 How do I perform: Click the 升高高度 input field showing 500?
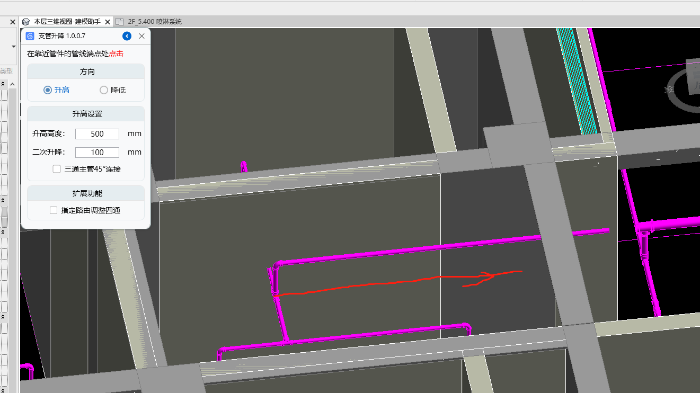(x=97, y=134)
